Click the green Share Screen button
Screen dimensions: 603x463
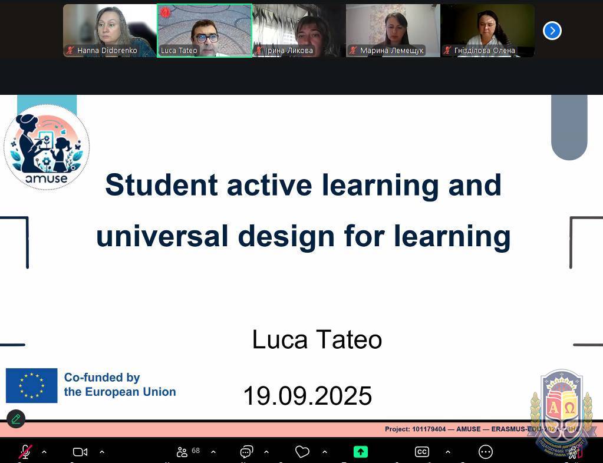tap(360, 452)
